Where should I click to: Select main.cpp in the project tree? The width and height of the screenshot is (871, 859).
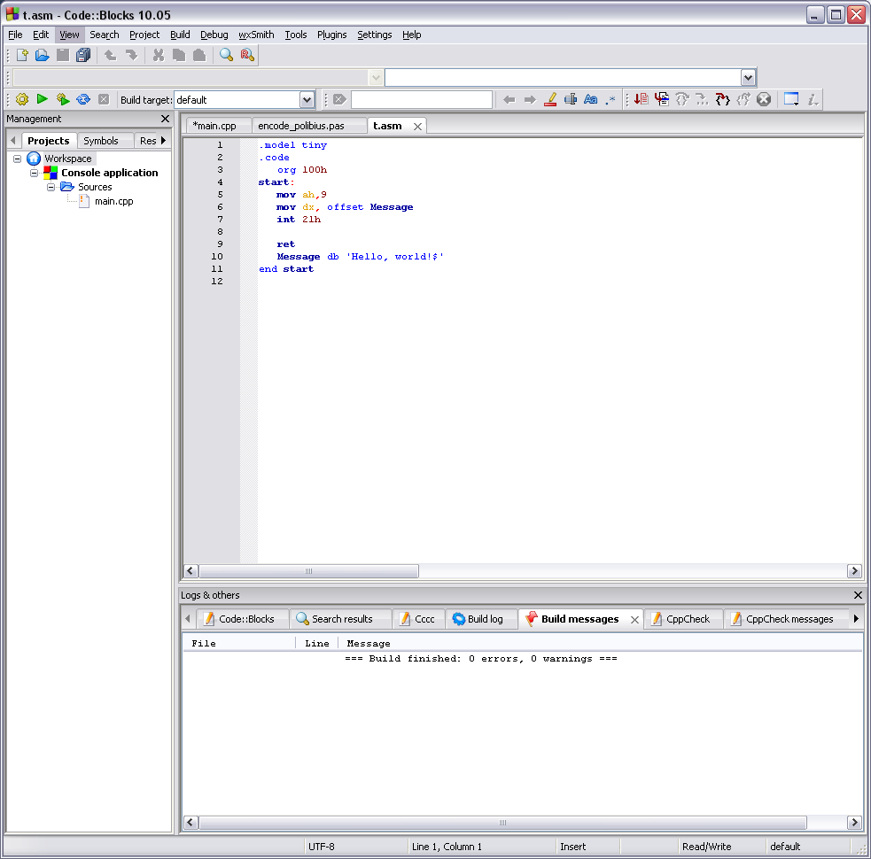113,201
